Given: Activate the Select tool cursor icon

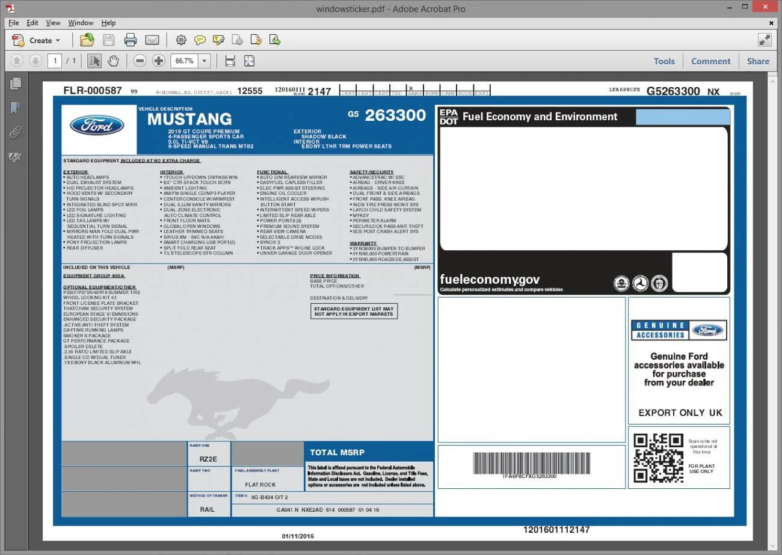Looking at the screenshot, I should pos(94,61).
